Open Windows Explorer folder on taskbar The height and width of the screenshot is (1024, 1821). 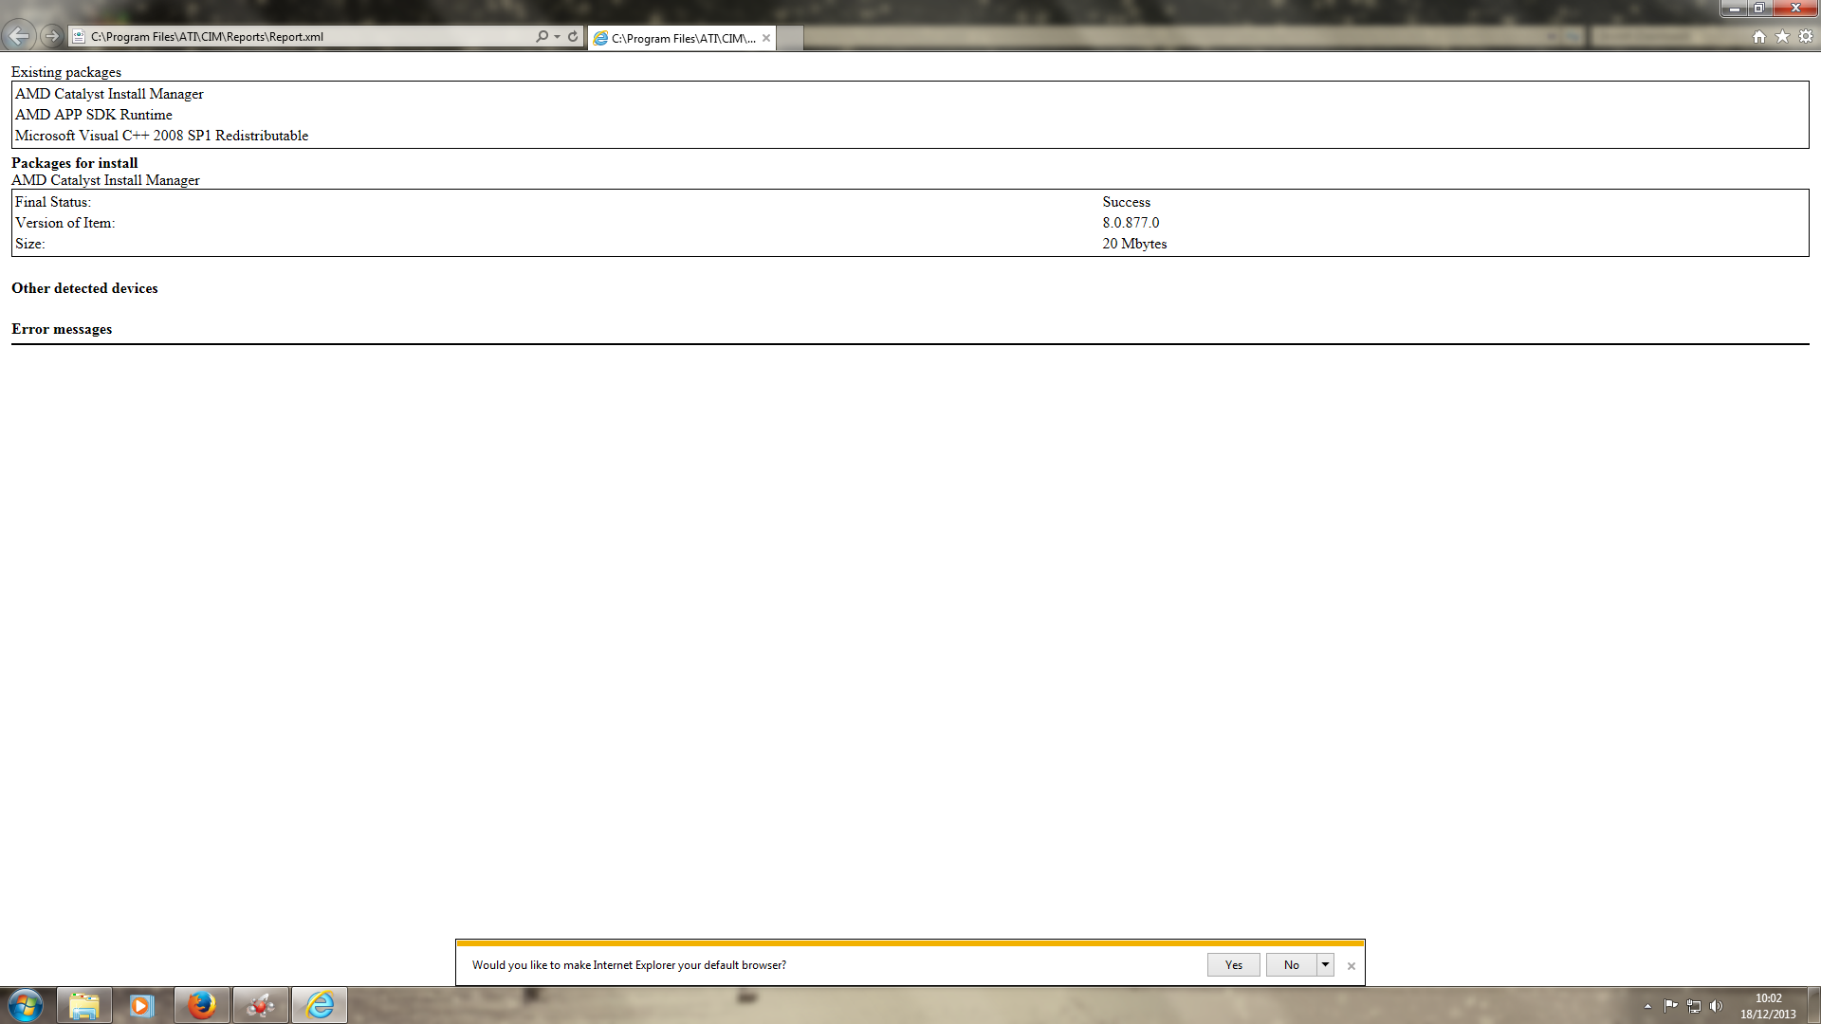(x=84, y=1005)
